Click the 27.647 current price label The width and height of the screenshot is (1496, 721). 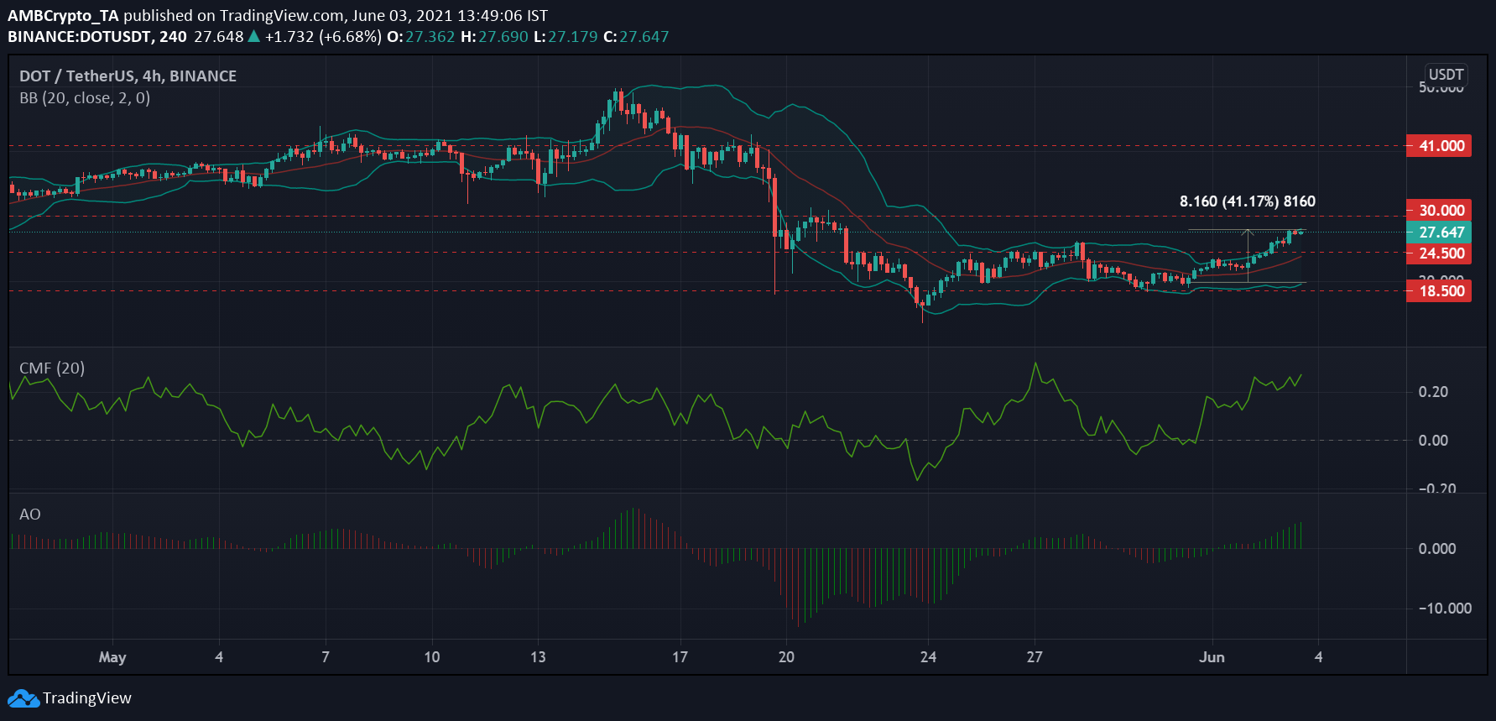coord(1439,232)
